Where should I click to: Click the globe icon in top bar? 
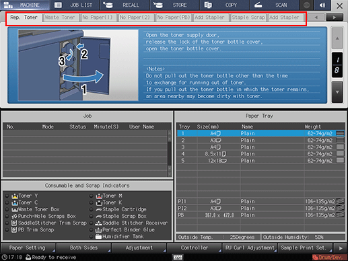pos(306,5)
